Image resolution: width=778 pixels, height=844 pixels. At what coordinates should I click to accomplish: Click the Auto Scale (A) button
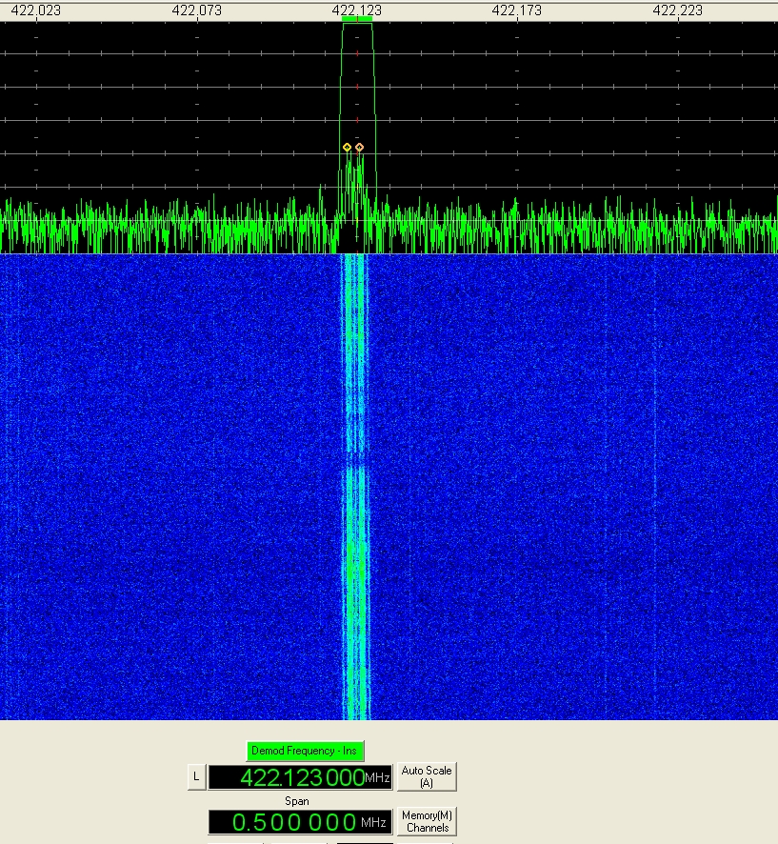coord(427,776)
